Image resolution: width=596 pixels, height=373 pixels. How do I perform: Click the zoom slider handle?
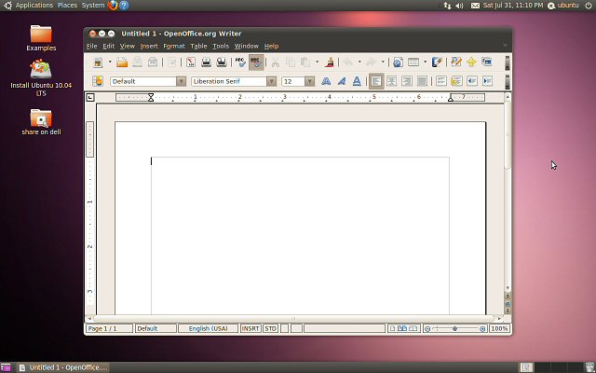[x=454, y=328]
